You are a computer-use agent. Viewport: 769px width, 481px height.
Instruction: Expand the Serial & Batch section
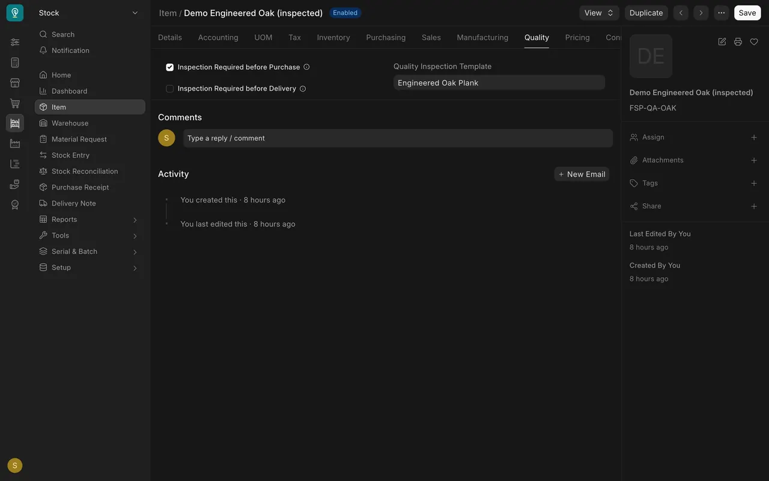[x=90, y=251]
